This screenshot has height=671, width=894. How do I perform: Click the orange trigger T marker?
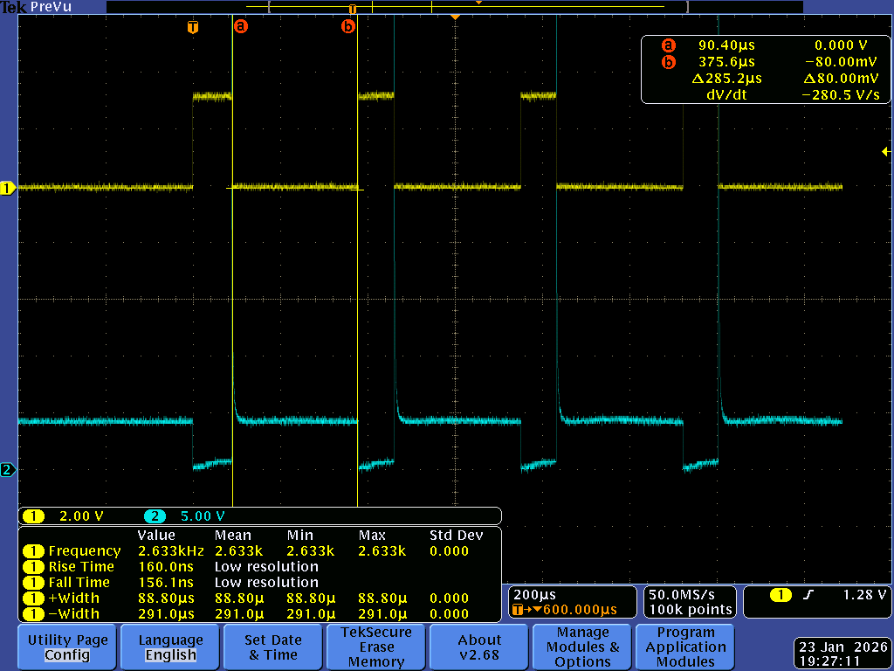coord(193,27)
